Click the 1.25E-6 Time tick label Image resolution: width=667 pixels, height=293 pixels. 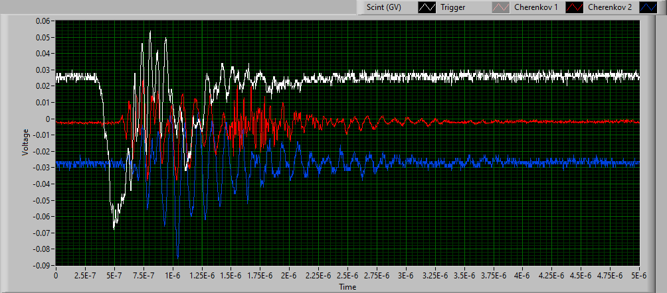202,274
